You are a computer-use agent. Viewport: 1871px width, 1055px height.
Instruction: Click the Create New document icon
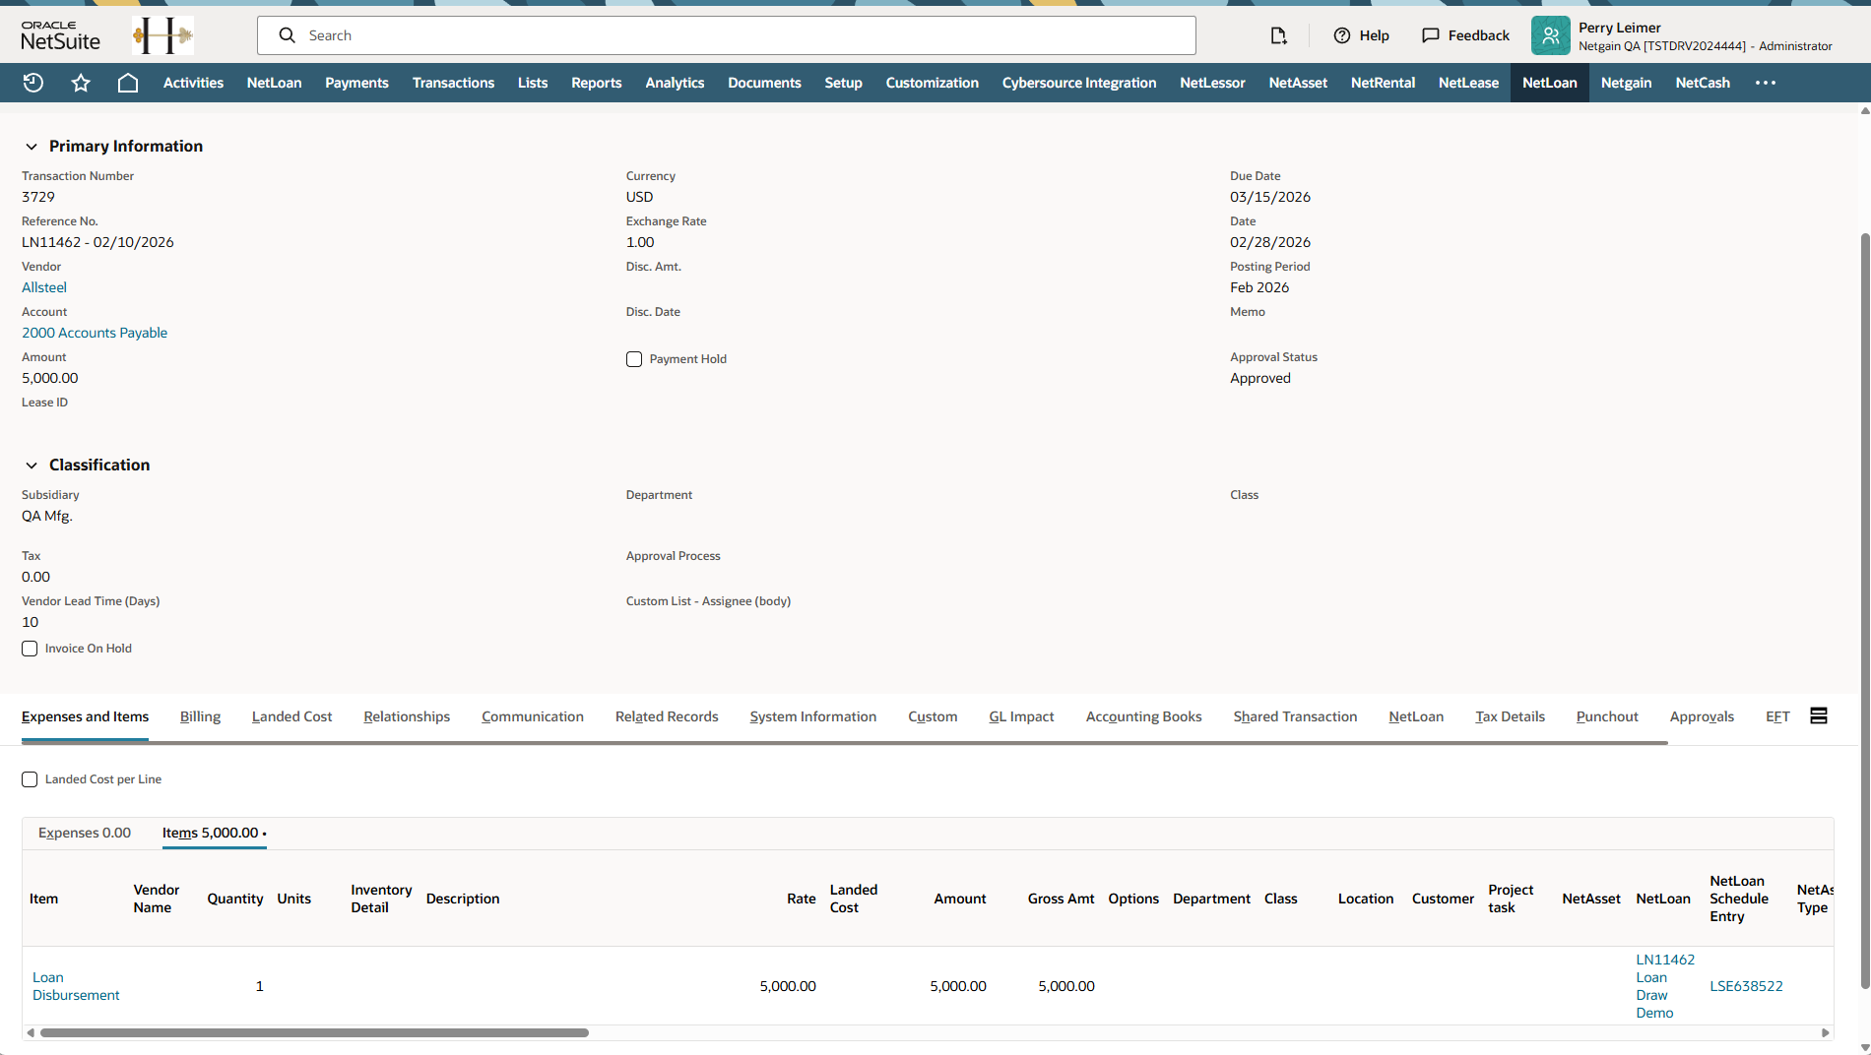[1278, 35]
